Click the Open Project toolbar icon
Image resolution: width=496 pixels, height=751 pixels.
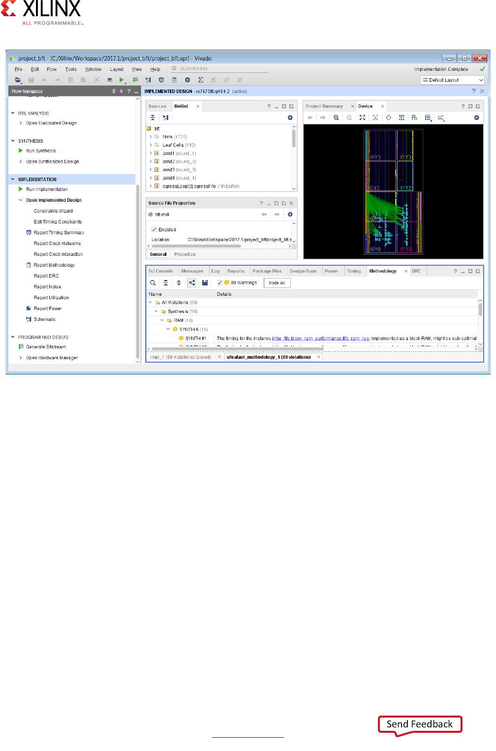pyautogui.click(x=18, y=80)
